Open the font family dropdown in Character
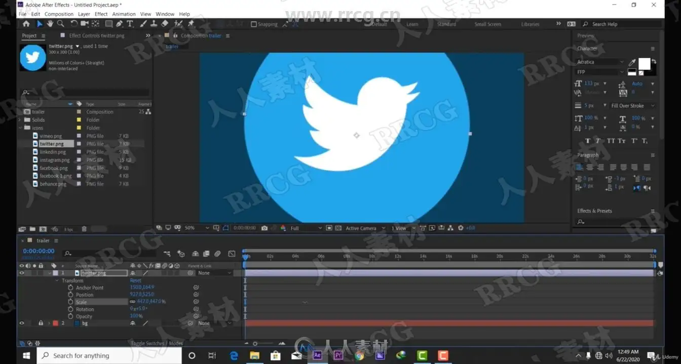The image size is (681, 364). click(x=601, y=62)
